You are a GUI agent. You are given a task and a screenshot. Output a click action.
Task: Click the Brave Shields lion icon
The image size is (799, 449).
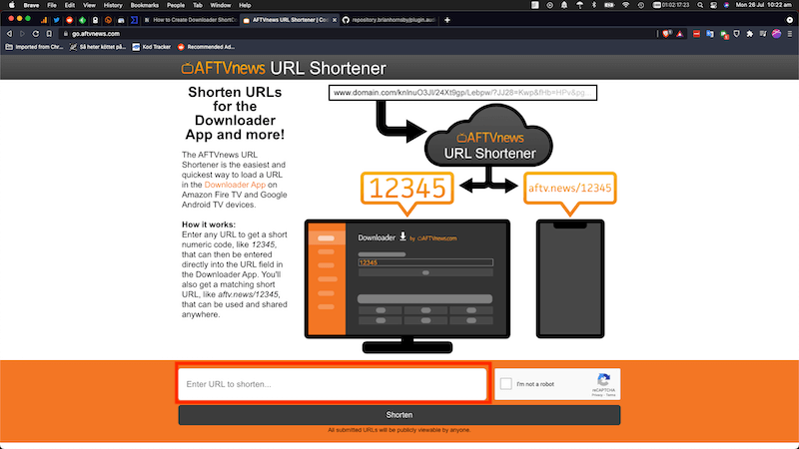coord(667,34)
